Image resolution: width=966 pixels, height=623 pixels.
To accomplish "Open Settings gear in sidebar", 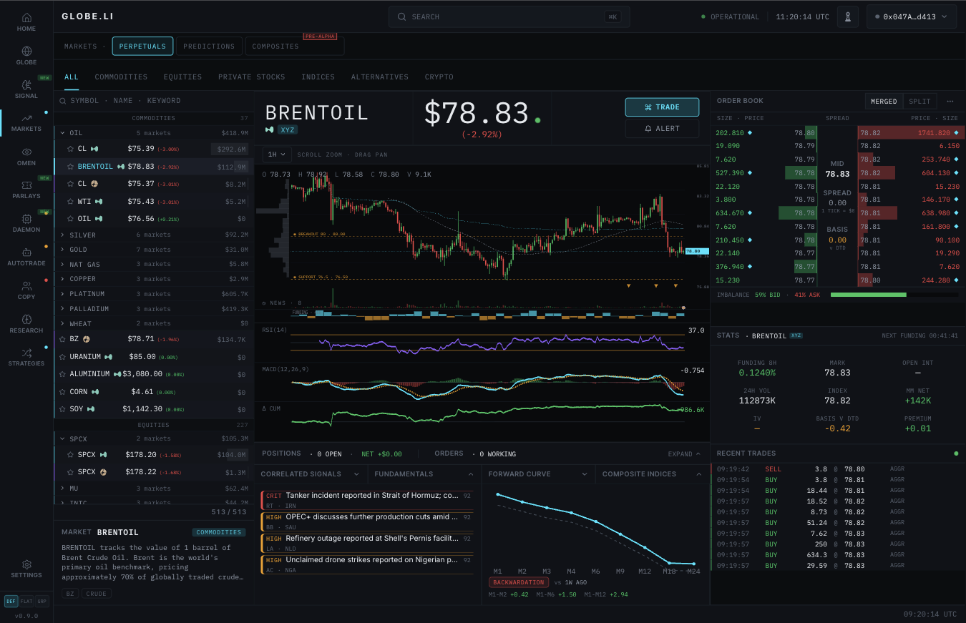I will click(26, 569).
